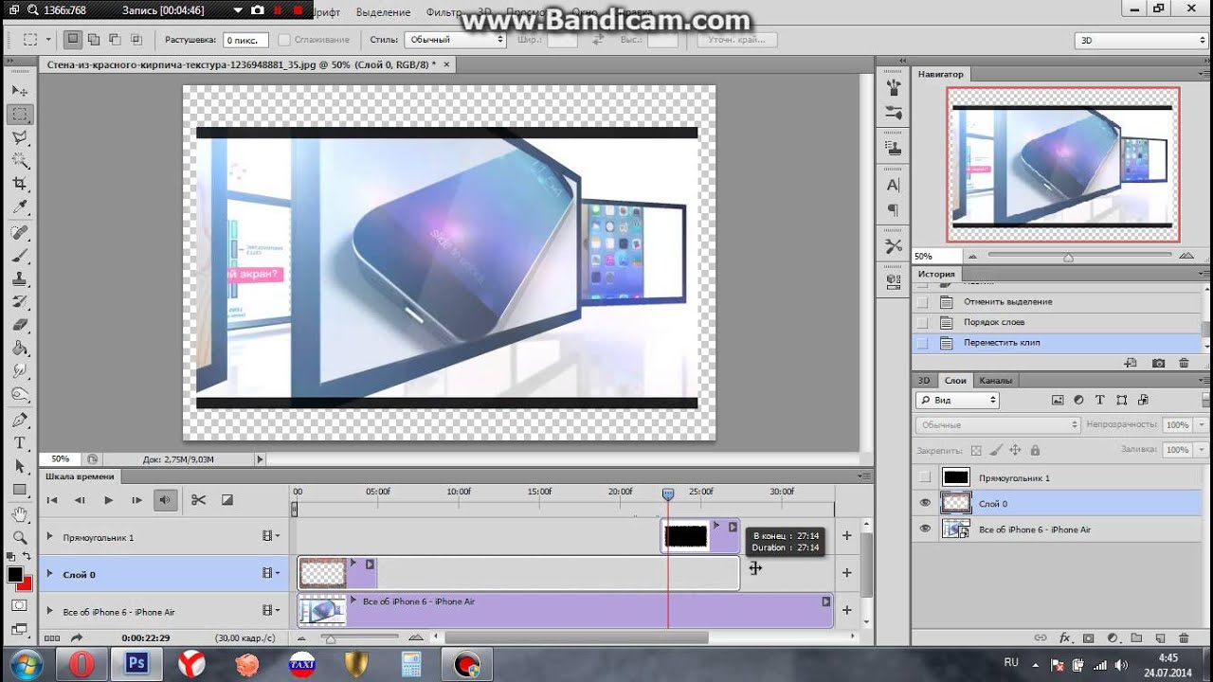Show the Прямоугольник 1 layer visibility
The width and height of the screenshot is (1213, 682).
(x=926, y=477)
